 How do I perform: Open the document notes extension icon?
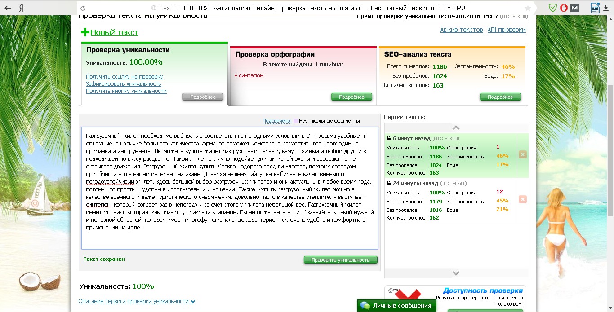[x=595, y=8]
